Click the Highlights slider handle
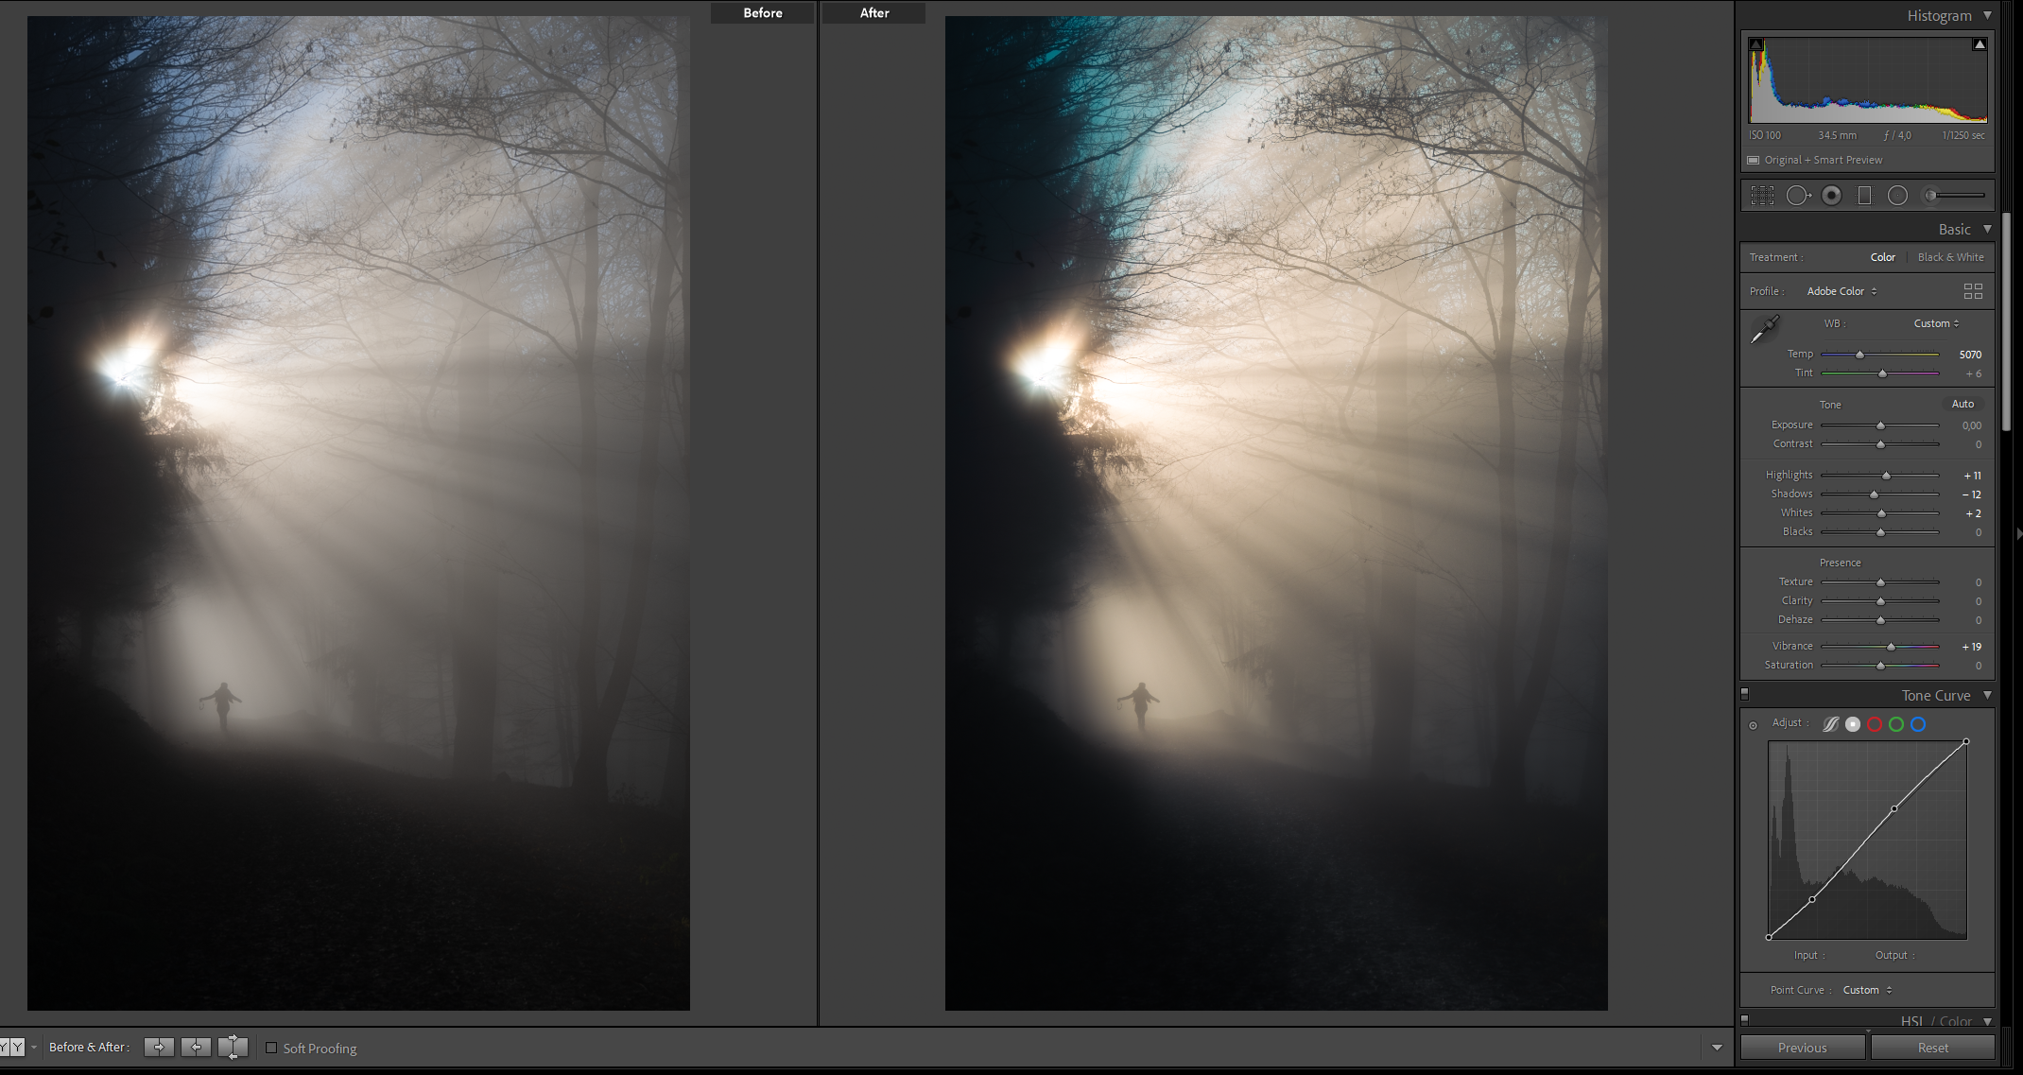 (x=1886, y=476)
